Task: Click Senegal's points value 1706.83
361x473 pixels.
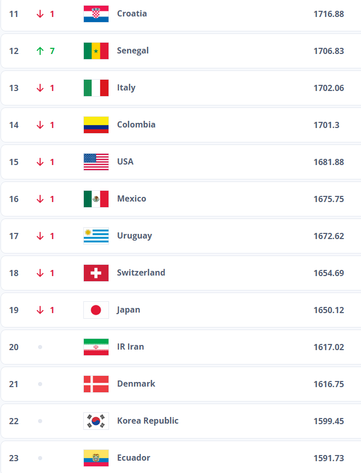Action: [x=329, y=51]
